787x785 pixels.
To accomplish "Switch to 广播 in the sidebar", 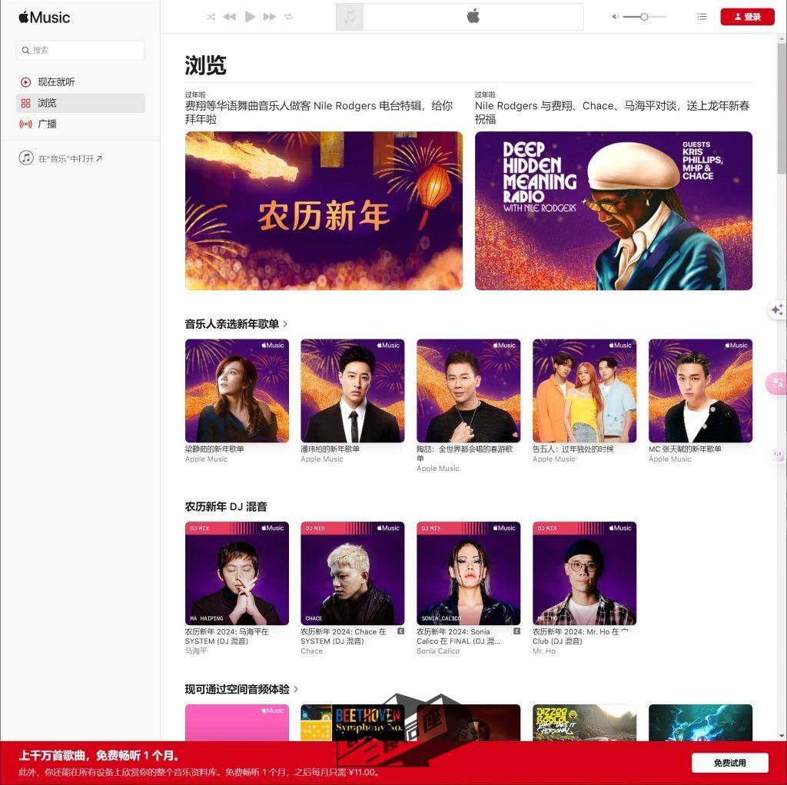I will (45, 123).
